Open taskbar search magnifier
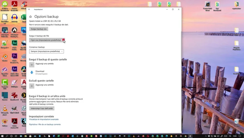The image size is (244, 138). (x=7, y=136)
